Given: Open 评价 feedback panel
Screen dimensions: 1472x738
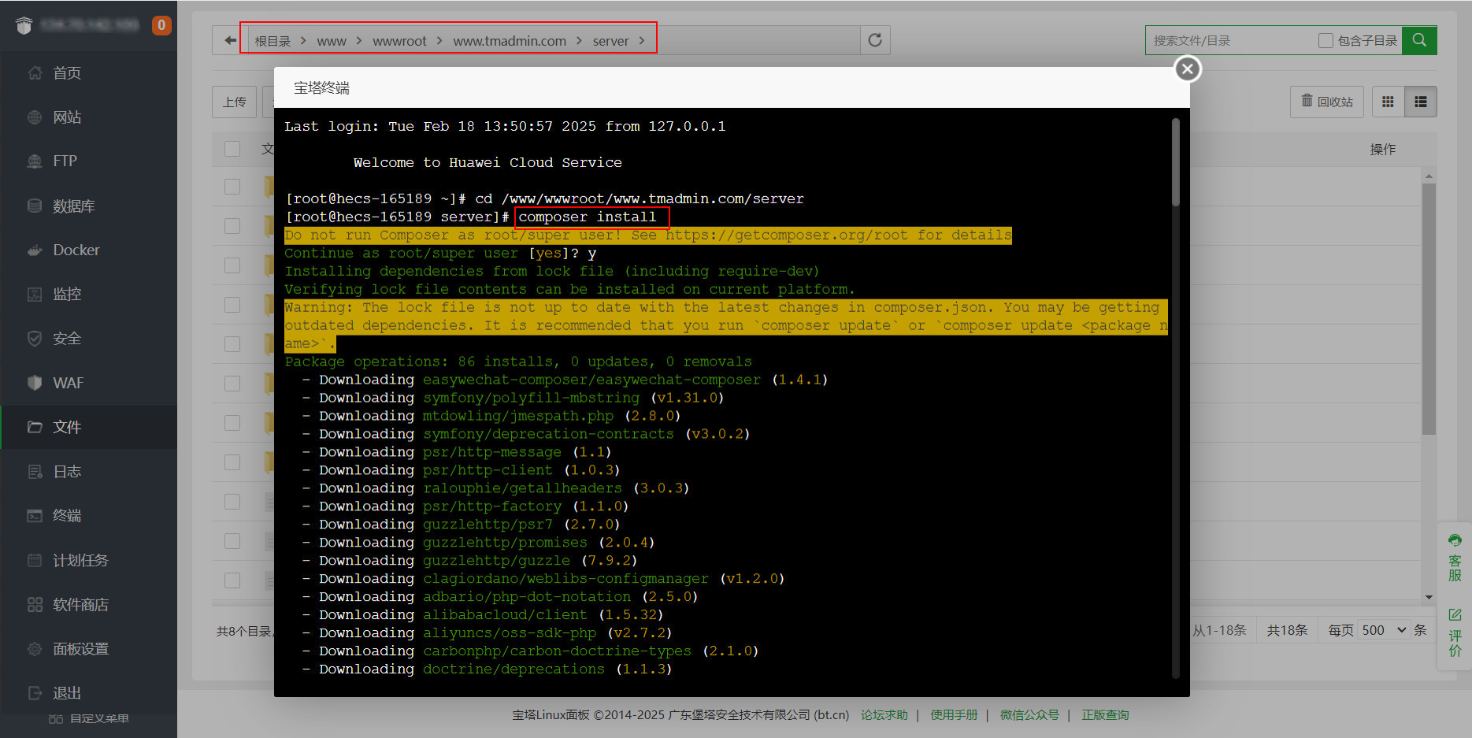Looking at the screenshot, I should 1455,632.
